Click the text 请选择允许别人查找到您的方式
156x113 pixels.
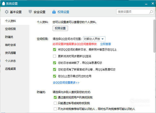[72, 92]
